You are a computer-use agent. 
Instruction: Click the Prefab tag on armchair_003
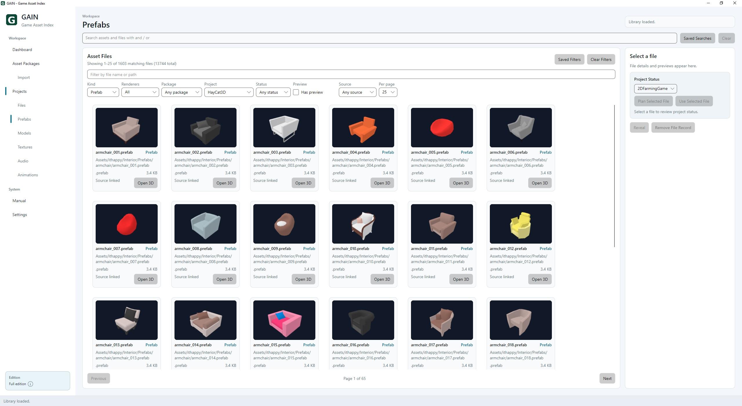pyautogui.click(x=309, y=153)
